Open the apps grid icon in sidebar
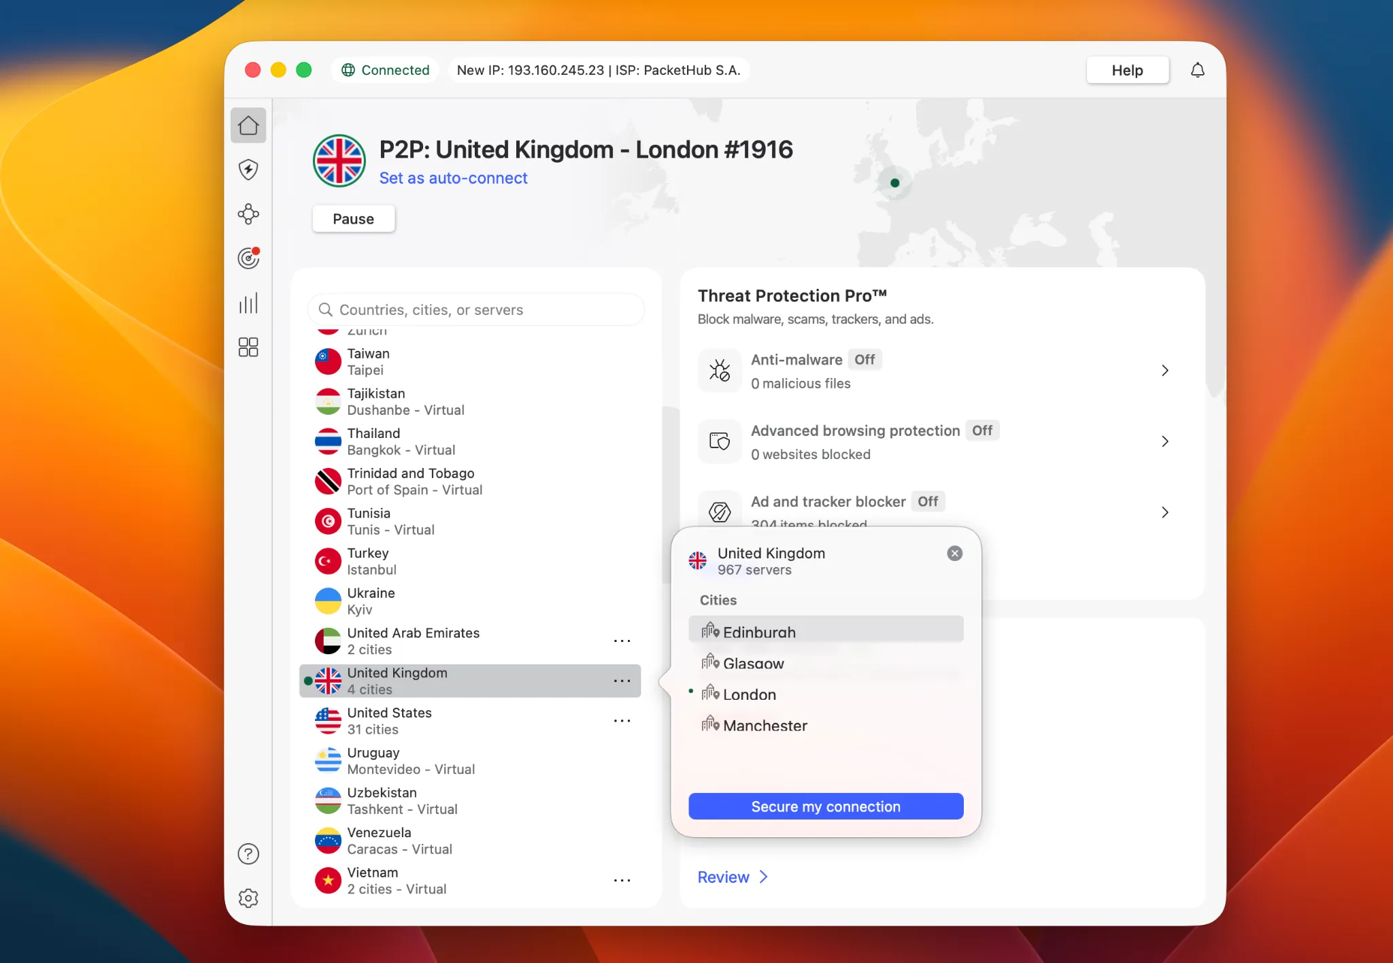The image size is (1393, 963). point(249,348)
